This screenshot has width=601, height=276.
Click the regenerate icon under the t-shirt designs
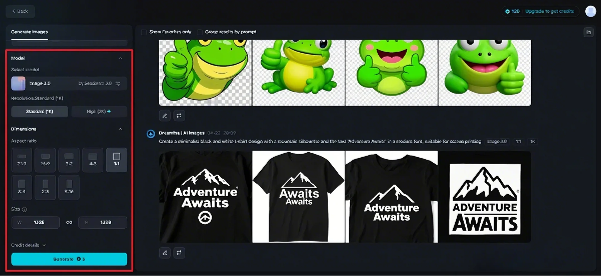(179, 253)
